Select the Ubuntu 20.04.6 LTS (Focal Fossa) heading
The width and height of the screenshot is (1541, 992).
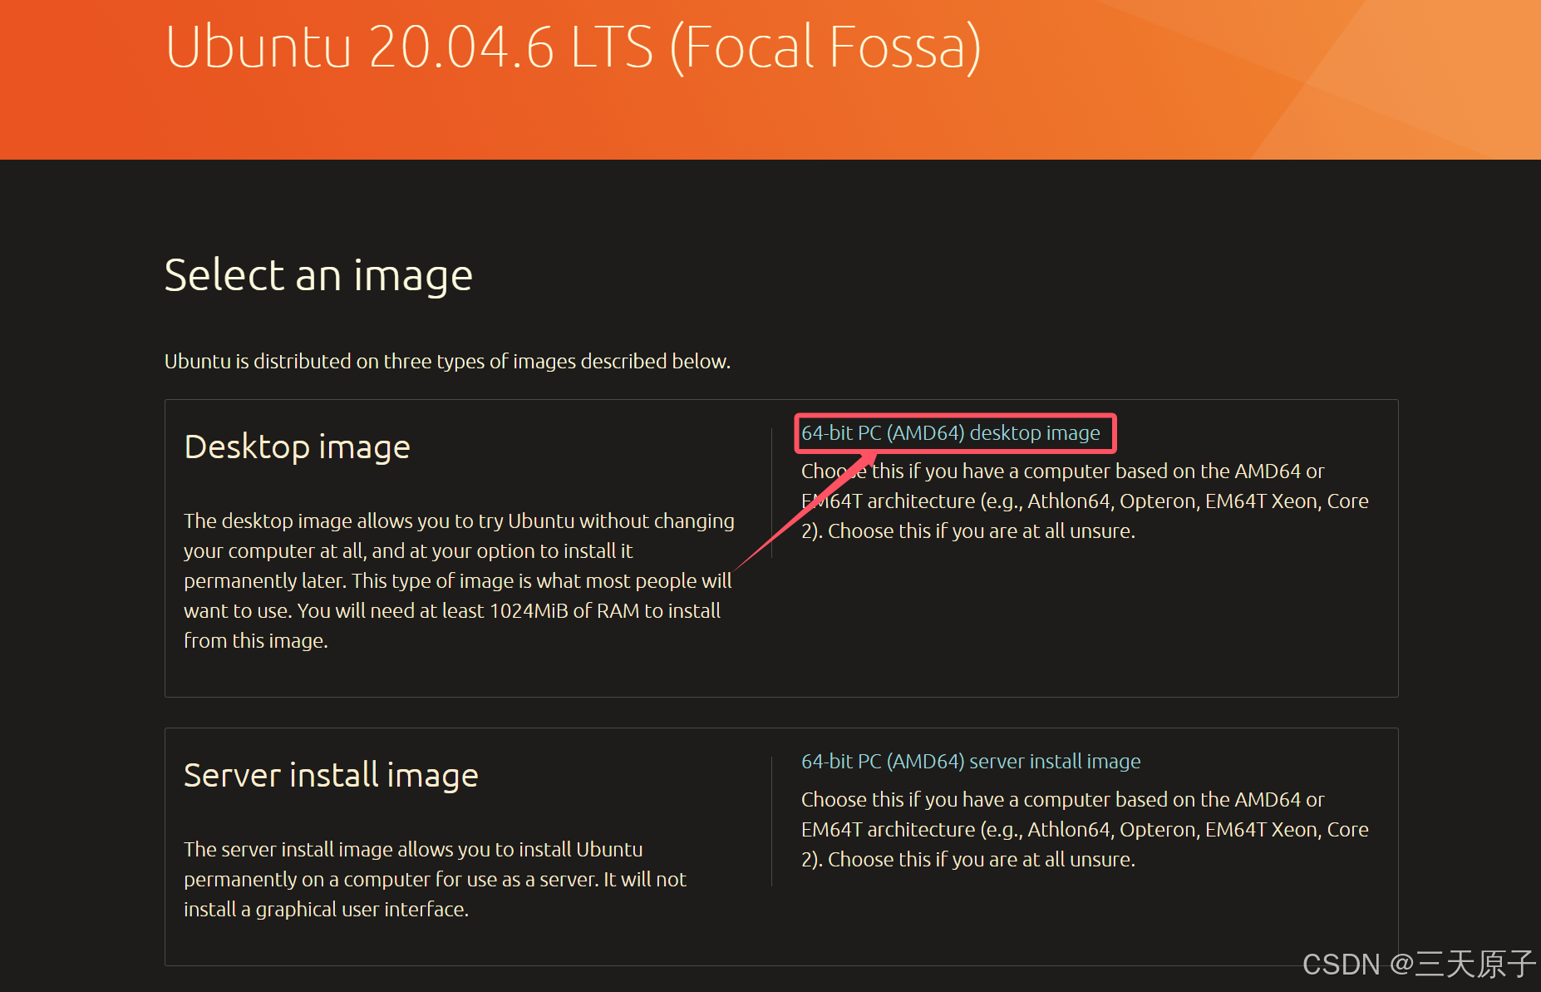(x=574, y=48)
